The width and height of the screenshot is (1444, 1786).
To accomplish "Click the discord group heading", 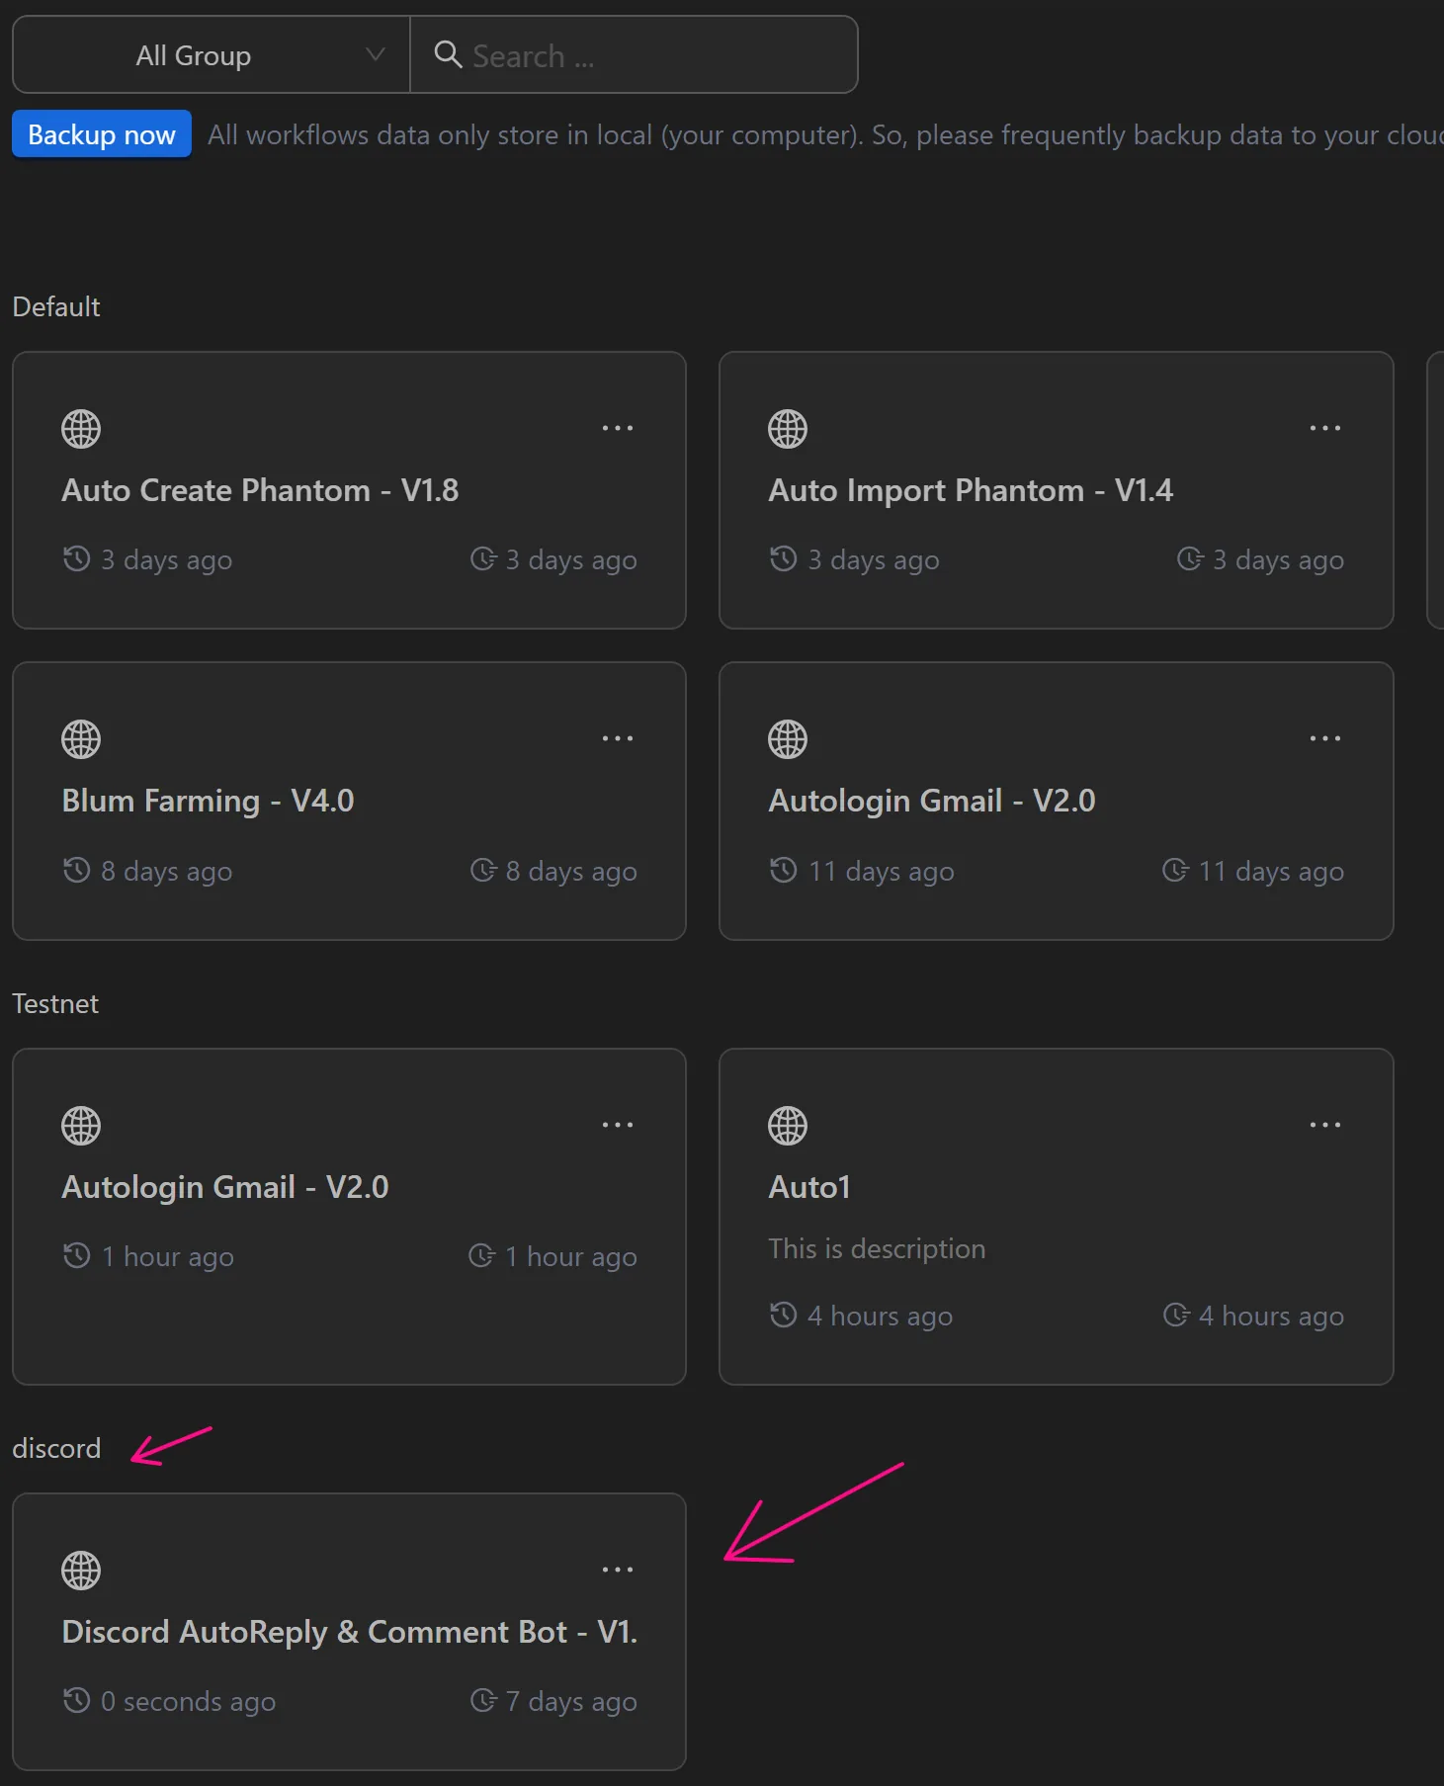I will [56, 1449].
